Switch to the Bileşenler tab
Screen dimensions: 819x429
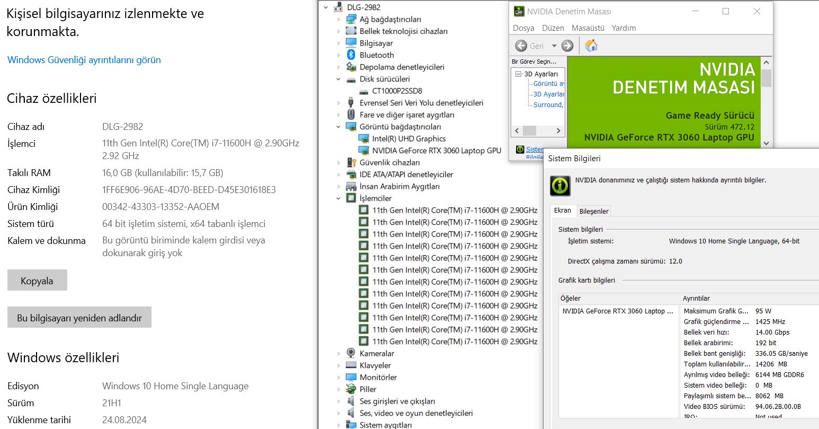tap(594, 211)
